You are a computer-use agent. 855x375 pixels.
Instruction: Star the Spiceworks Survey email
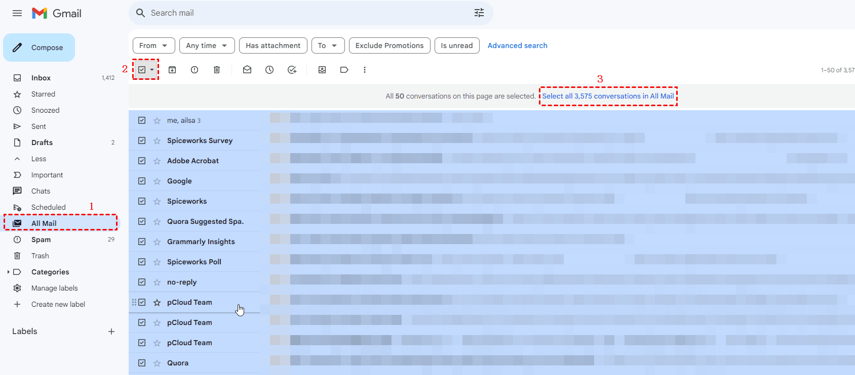point(157,140)
